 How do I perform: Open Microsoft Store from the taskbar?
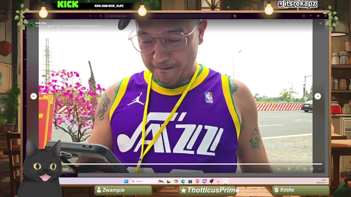[x=190, y=181]
